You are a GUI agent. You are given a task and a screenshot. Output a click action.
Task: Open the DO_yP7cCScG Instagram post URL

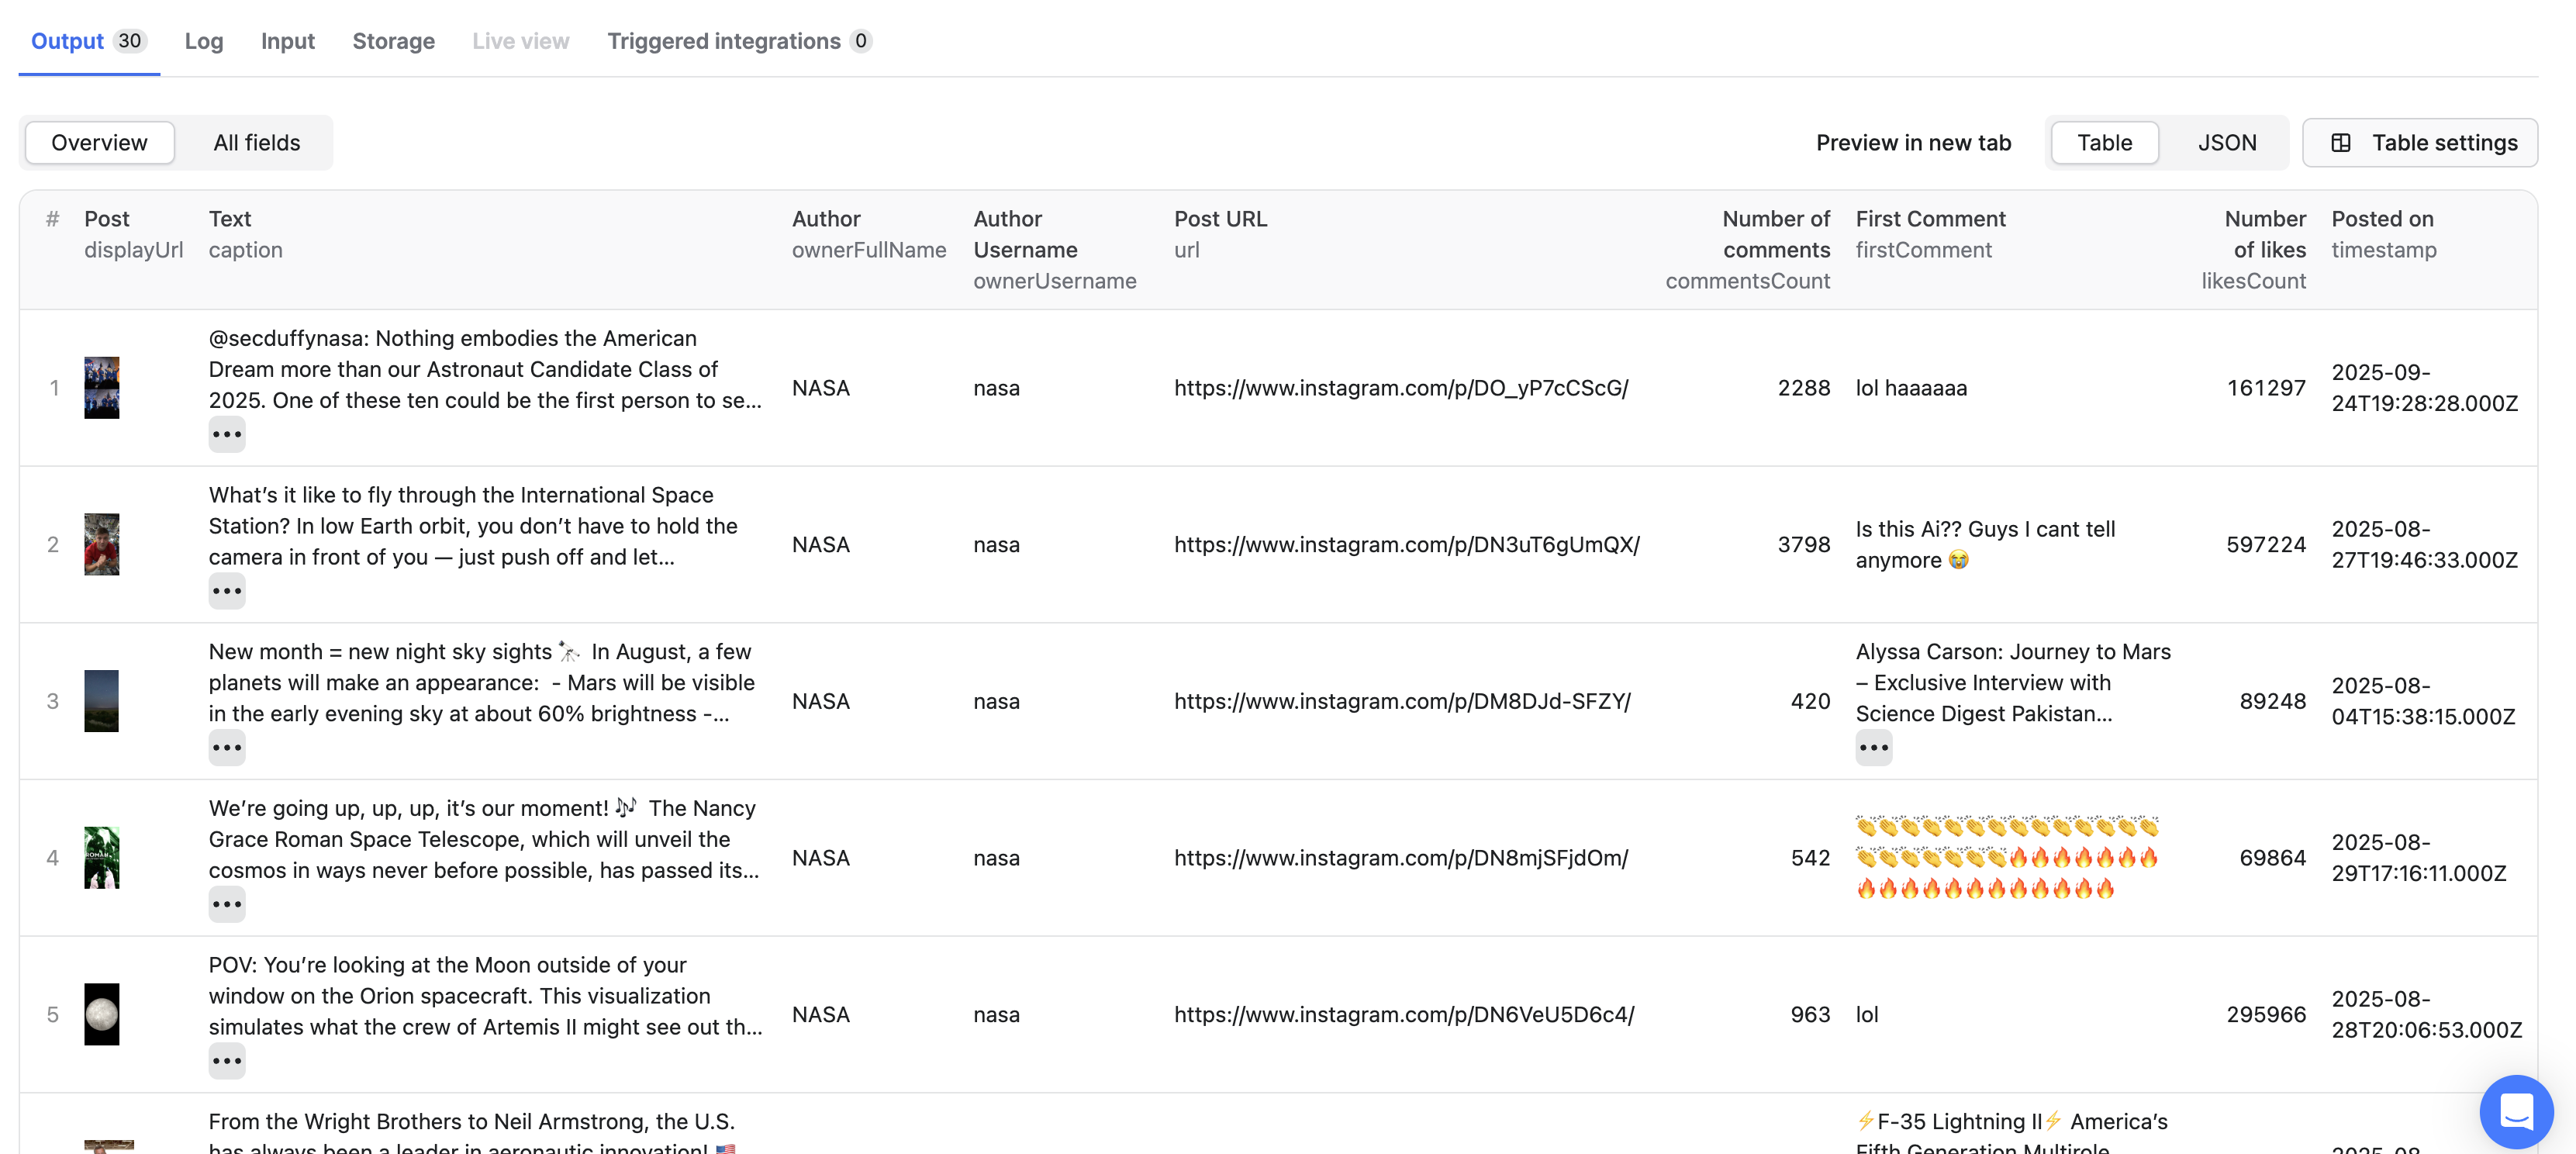pos(1400,388)
